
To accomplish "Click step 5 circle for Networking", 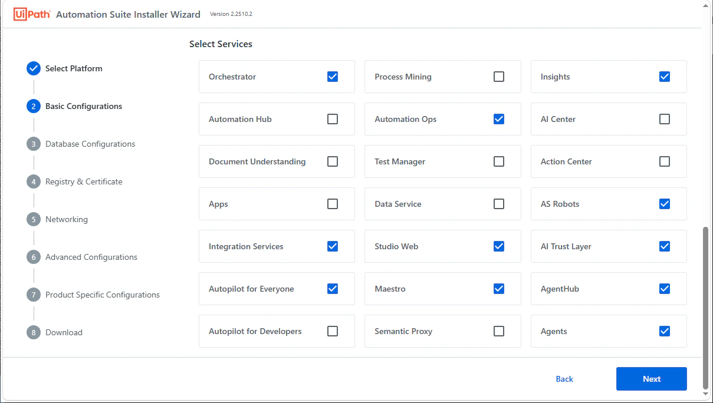I will (34, 219).
